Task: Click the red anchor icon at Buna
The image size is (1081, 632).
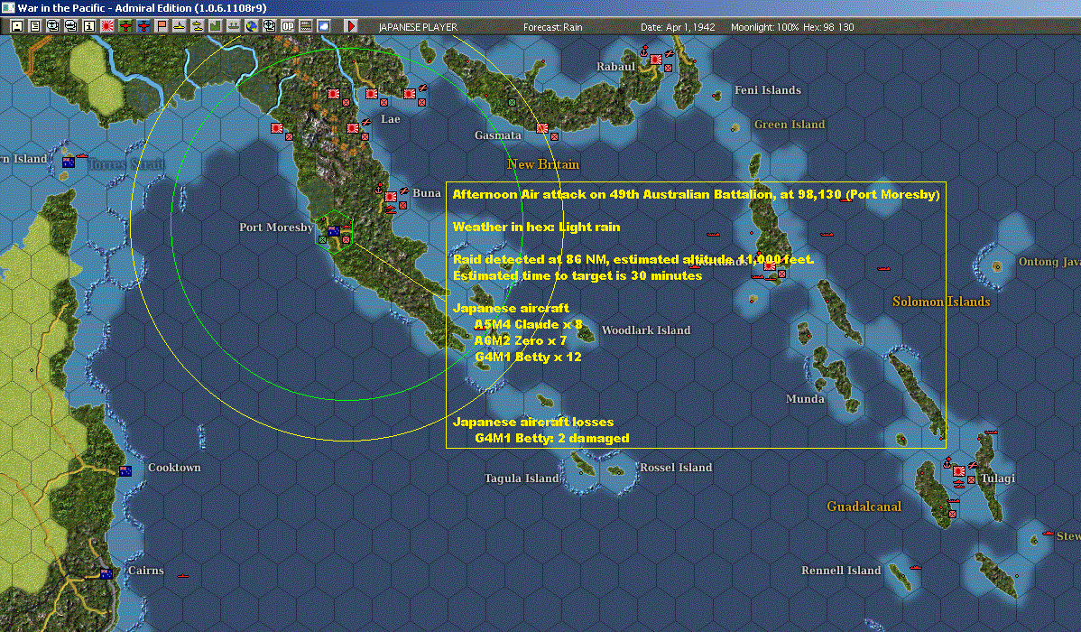Action: [x=378, y=188]
